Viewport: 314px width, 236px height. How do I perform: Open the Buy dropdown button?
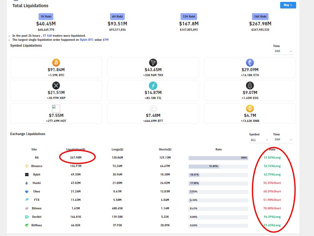tap(288, 5)
